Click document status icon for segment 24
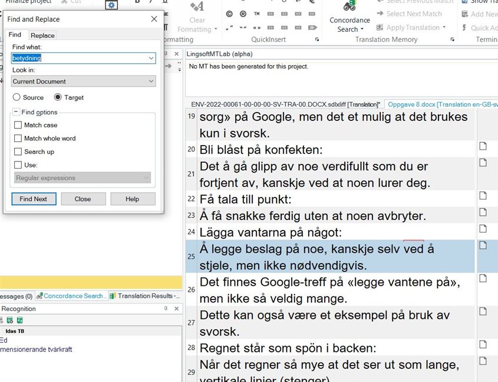This screenshot has height=382, width=498. point(483,229)
